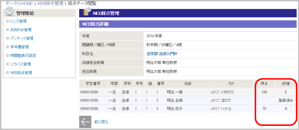Click the back arrow icon button

point(85,122)
